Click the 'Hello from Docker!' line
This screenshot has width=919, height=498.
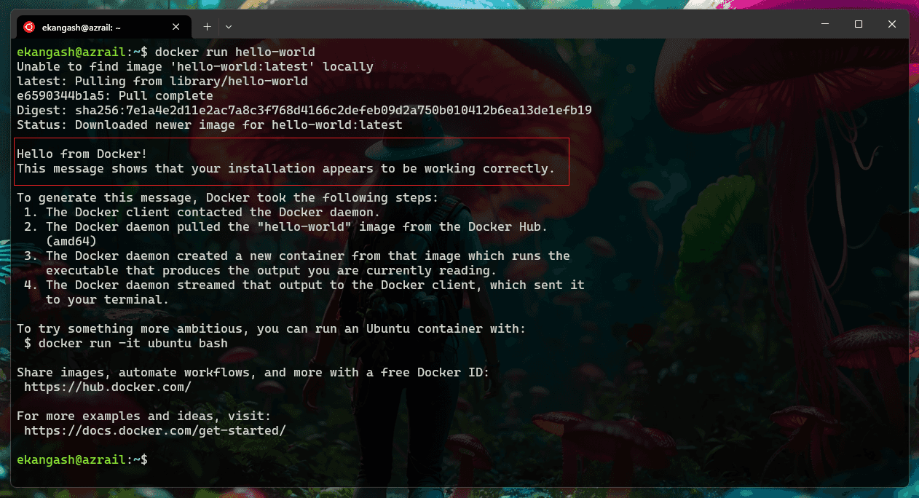(82, 154)
